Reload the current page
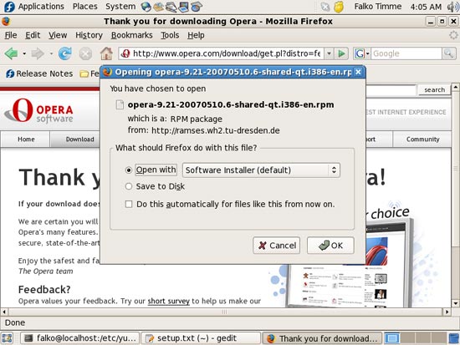Viewport: 460px width, 345px height. pos(65,53)
